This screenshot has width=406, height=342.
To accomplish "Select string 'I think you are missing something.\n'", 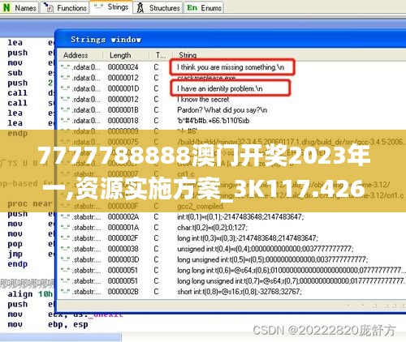I will [x=231, y=67].
